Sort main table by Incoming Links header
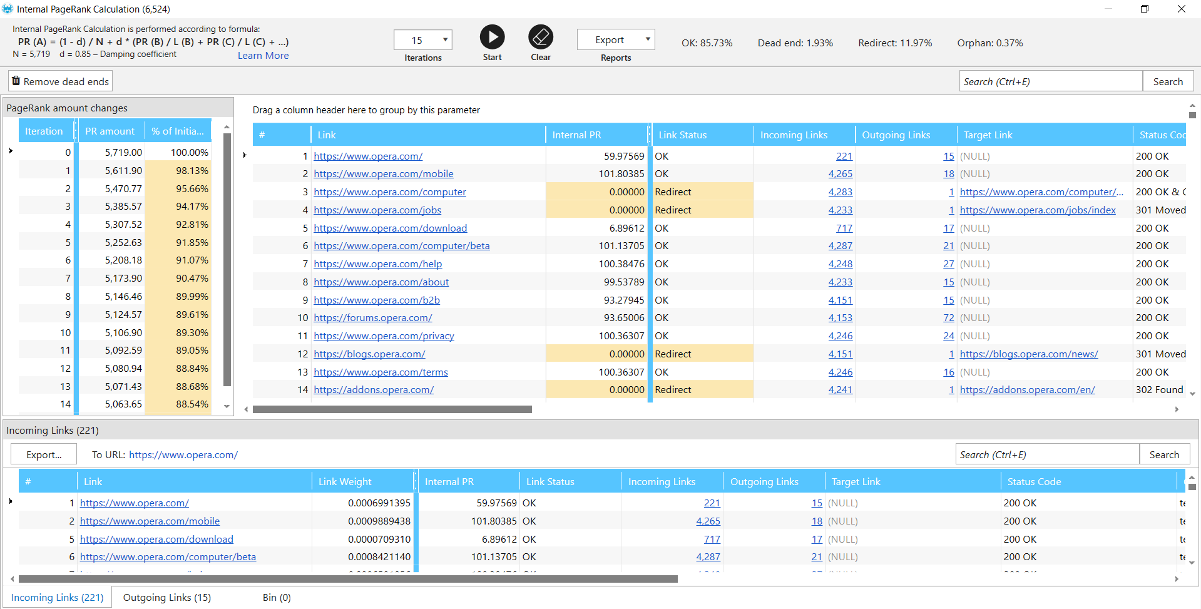This screenshot has width=1201, height=609. pyautogui.click(x=804, y=135)
